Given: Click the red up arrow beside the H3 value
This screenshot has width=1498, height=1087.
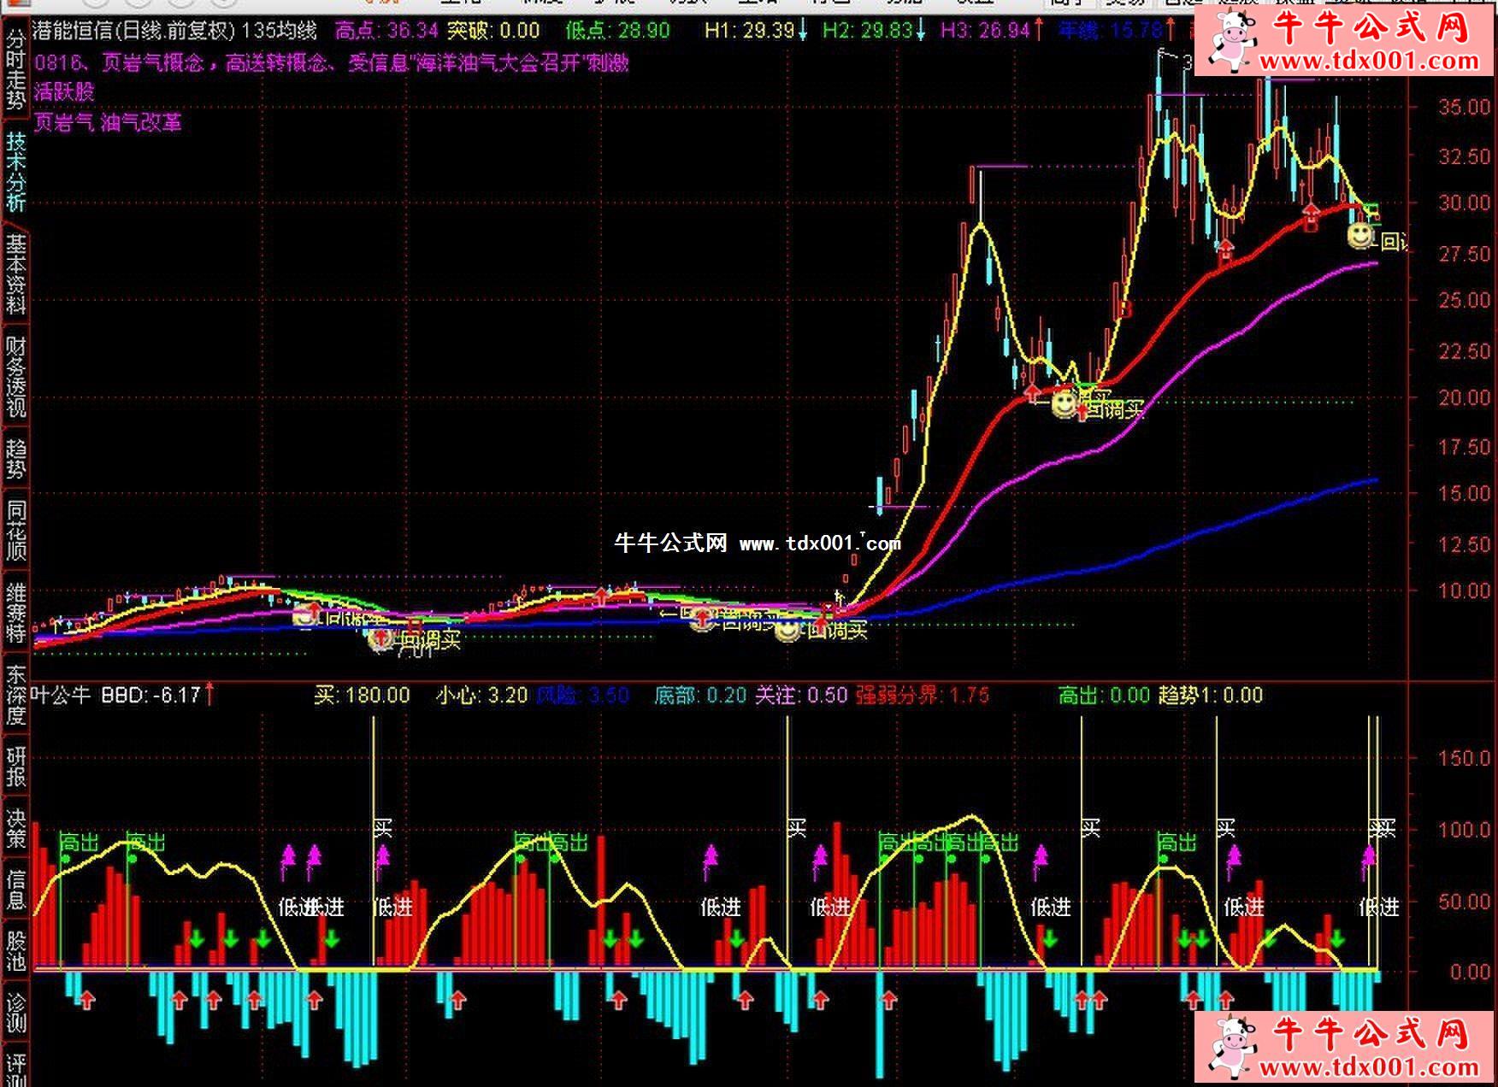Looking at the screenshot, I should 1038,32.
